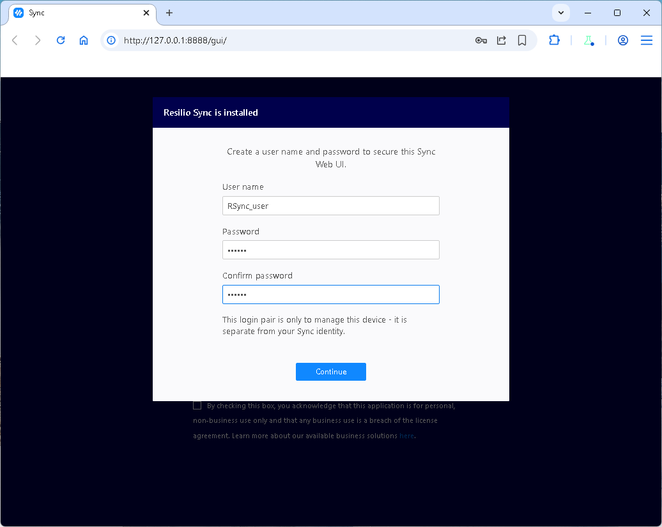This screenshot has height=527, width=662.
Task: Open saved passwords key icon
Action: click(x=481, y=40)
